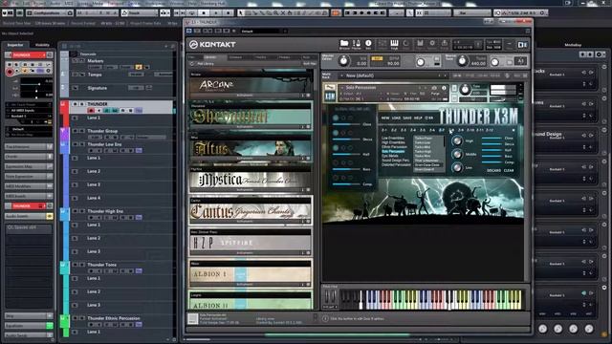Enable first circle toggle above Close slider

336,118
